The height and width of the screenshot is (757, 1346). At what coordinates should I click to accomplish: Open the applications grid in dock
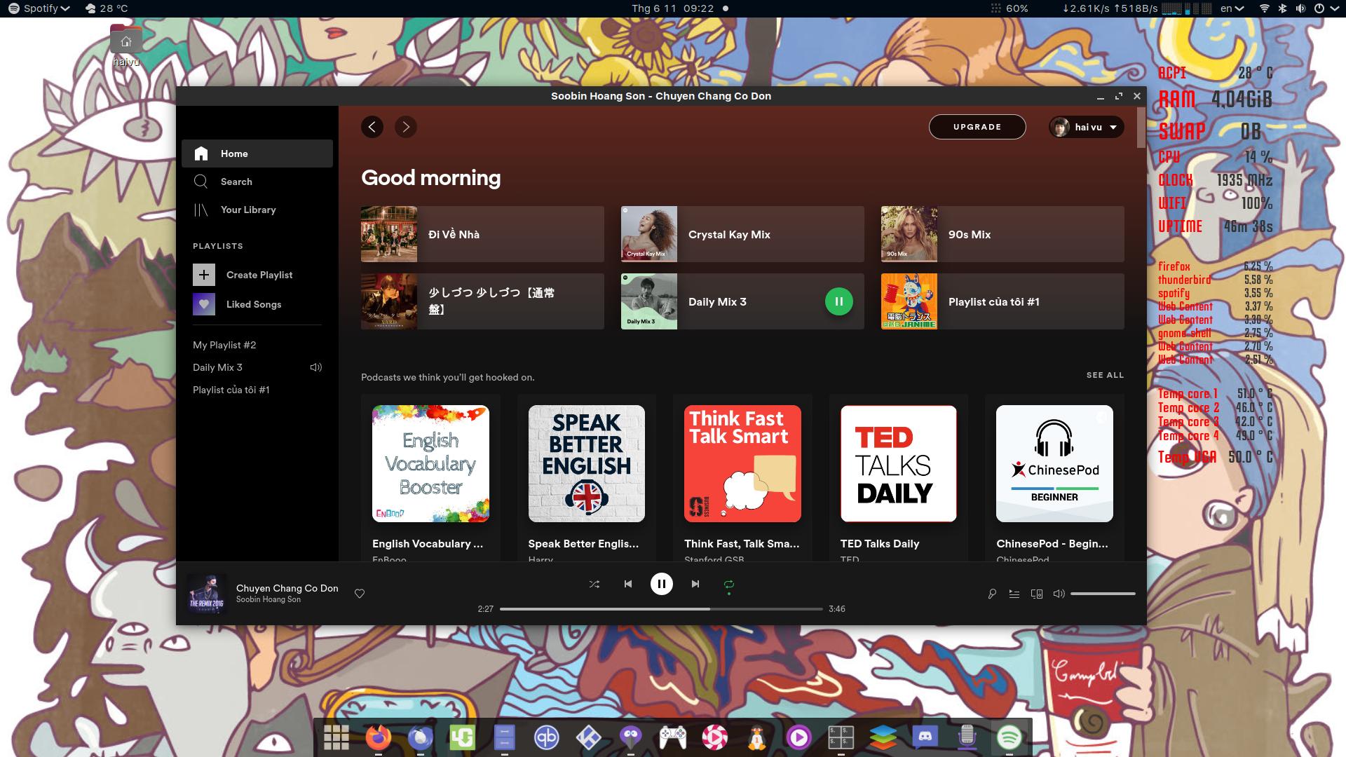point(336,737)
